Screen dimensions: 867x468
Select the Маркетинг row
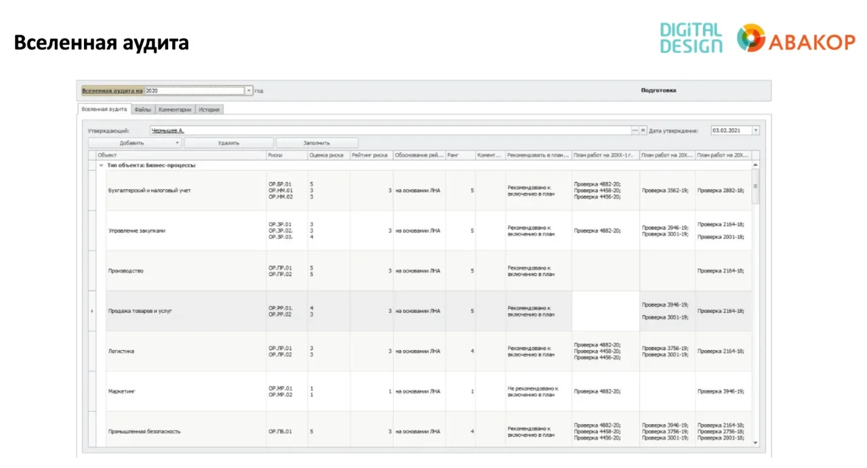coord(122,391)
